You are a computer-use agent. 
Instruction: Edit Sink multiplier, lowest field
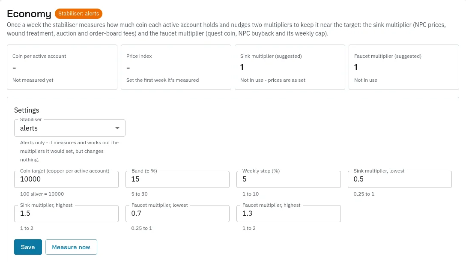pyautogui.click(x=400, y=179)
